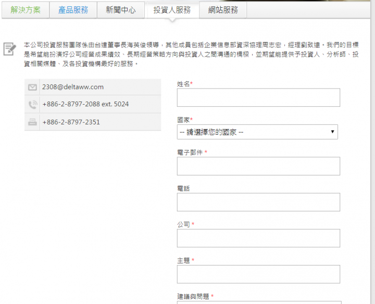The image size is (375, 304).
Task: Click the envelope email icon
Action: pos(32,87)
